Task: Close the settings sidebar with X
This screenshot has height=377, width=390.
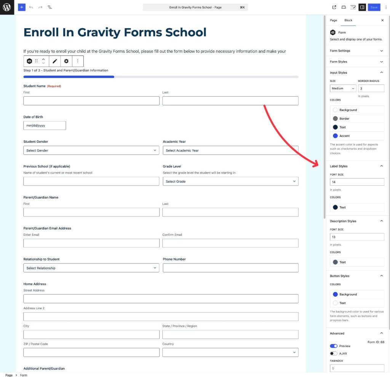Action: (382, 20)
